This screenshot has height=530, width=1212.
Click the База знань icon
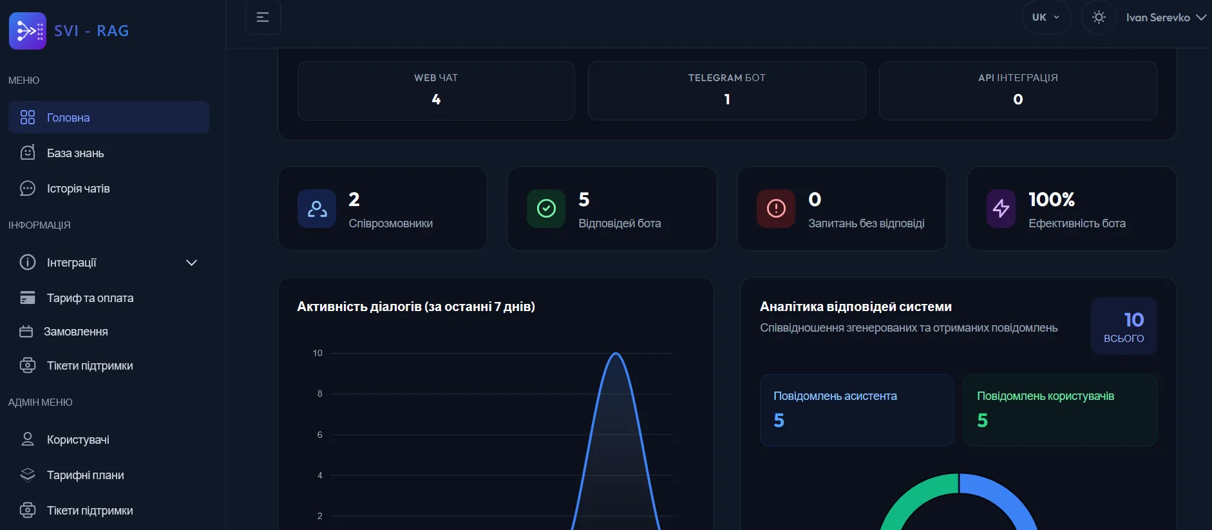[28, 153]
